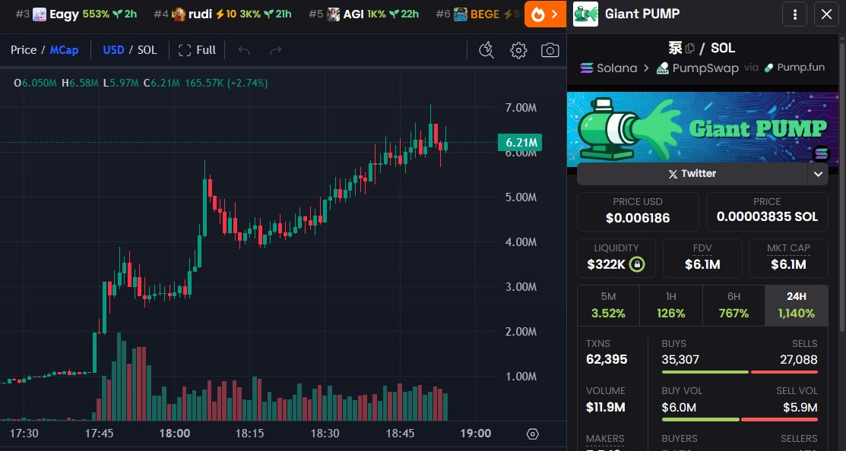Click the chart time zone target icon
Viewport: 846px width, 451px height.
coord(533,434)
